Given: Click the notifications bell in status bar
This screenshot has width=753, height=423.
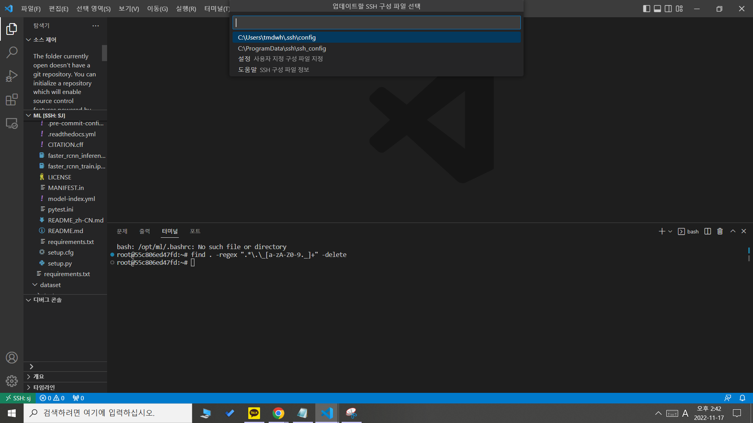Looking at the screenshot, I should (x=742, y=398).
